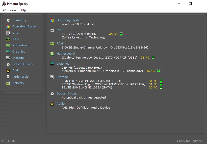Click the 8,00GB Single-Channel RAM text
The height and width of the screenshot is (144, 207).
105,47
